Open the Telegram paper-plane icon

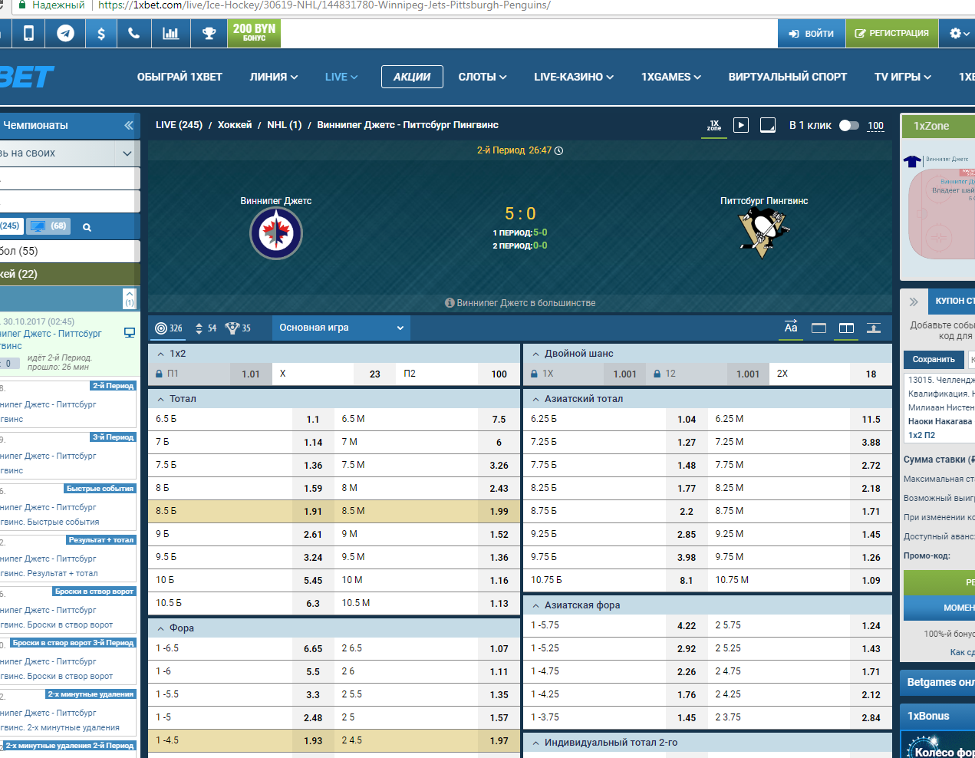point(65,33)
